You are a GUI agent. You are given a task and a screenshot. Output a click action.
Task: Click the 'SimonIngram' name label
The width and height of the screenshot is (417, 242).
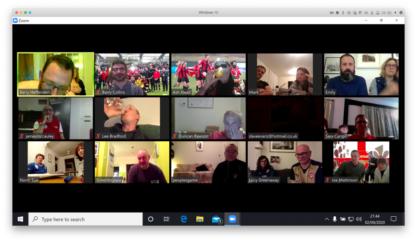[109, 180]
